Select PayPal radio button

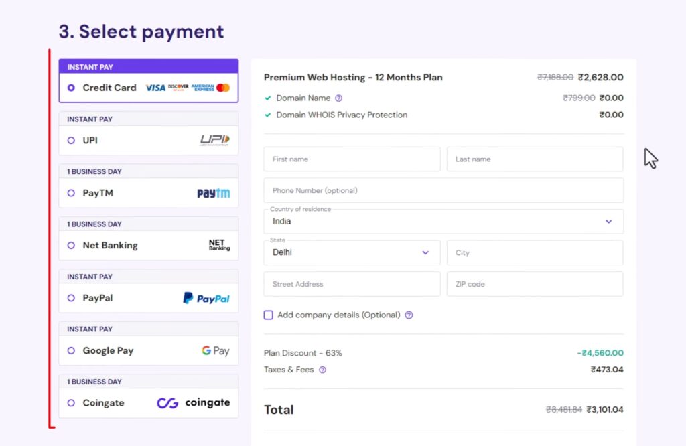pos(71,298)
